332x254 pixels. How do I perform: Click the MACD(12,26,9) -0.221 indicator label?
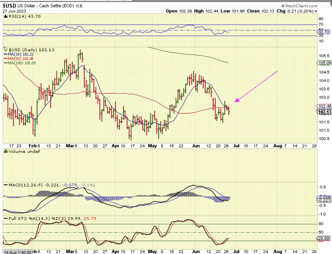34,185
